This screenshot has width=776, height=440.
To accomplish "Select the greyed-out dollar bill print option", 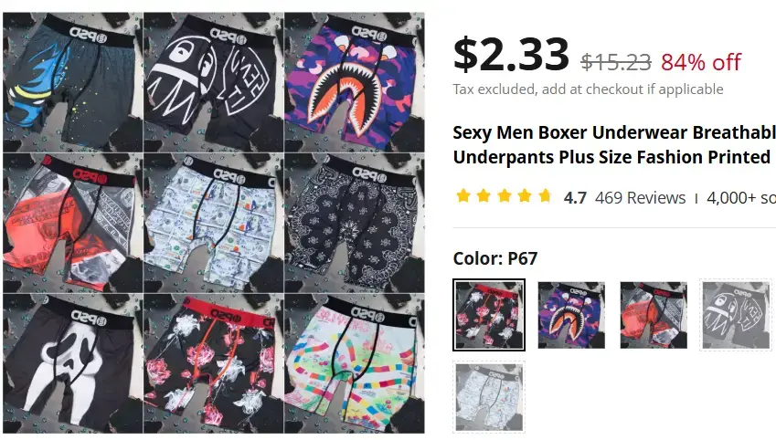I will [x=488, y=397].
